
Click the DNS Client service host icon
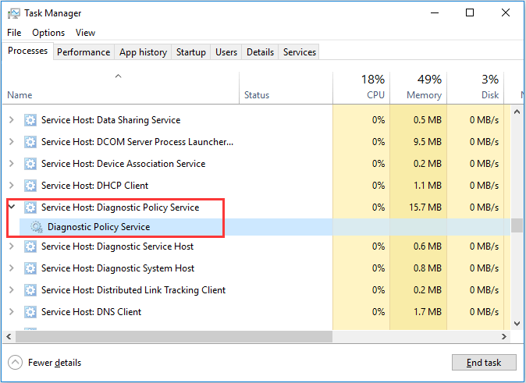tap(30, 312)
